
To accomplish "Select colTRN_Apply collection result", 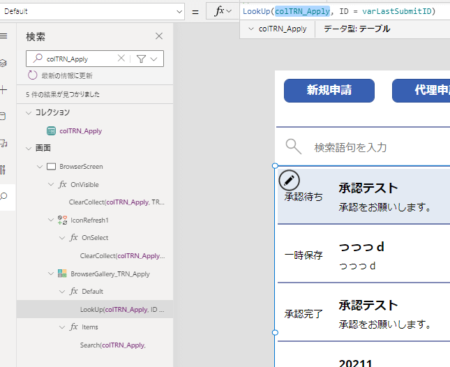I will coord(81,131).
